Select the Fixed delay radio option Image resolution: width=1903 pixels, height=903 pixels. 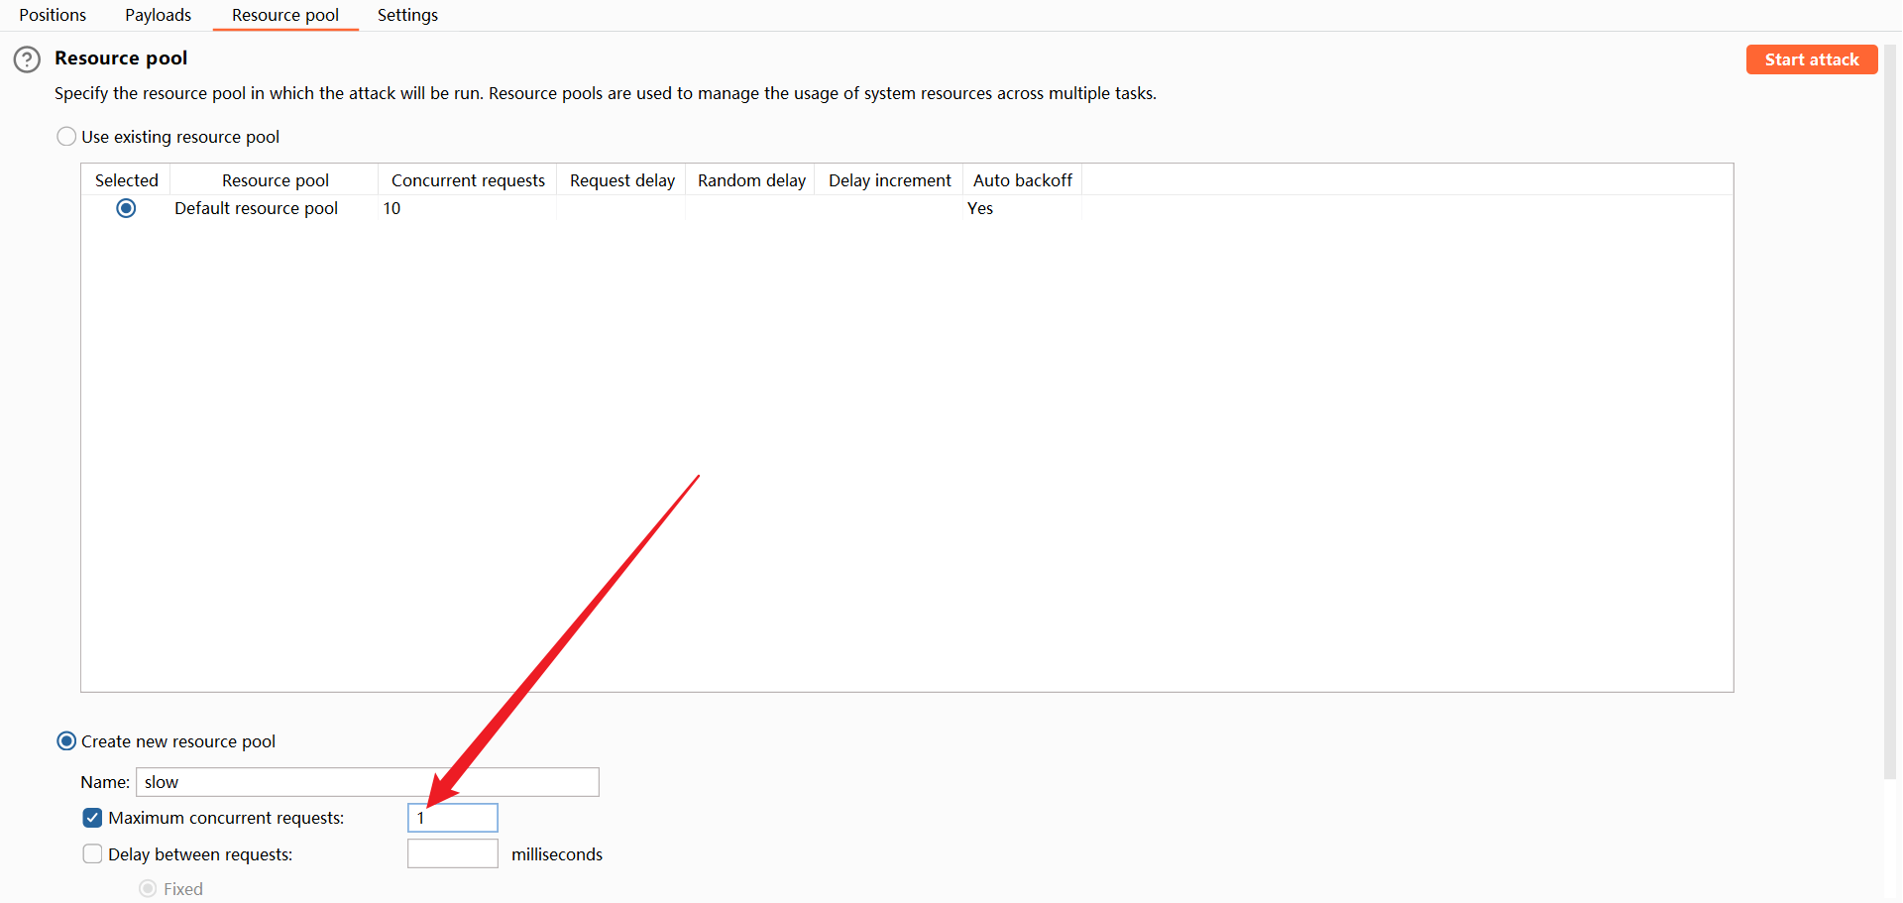pyautogui.click(x=148, y=889)
